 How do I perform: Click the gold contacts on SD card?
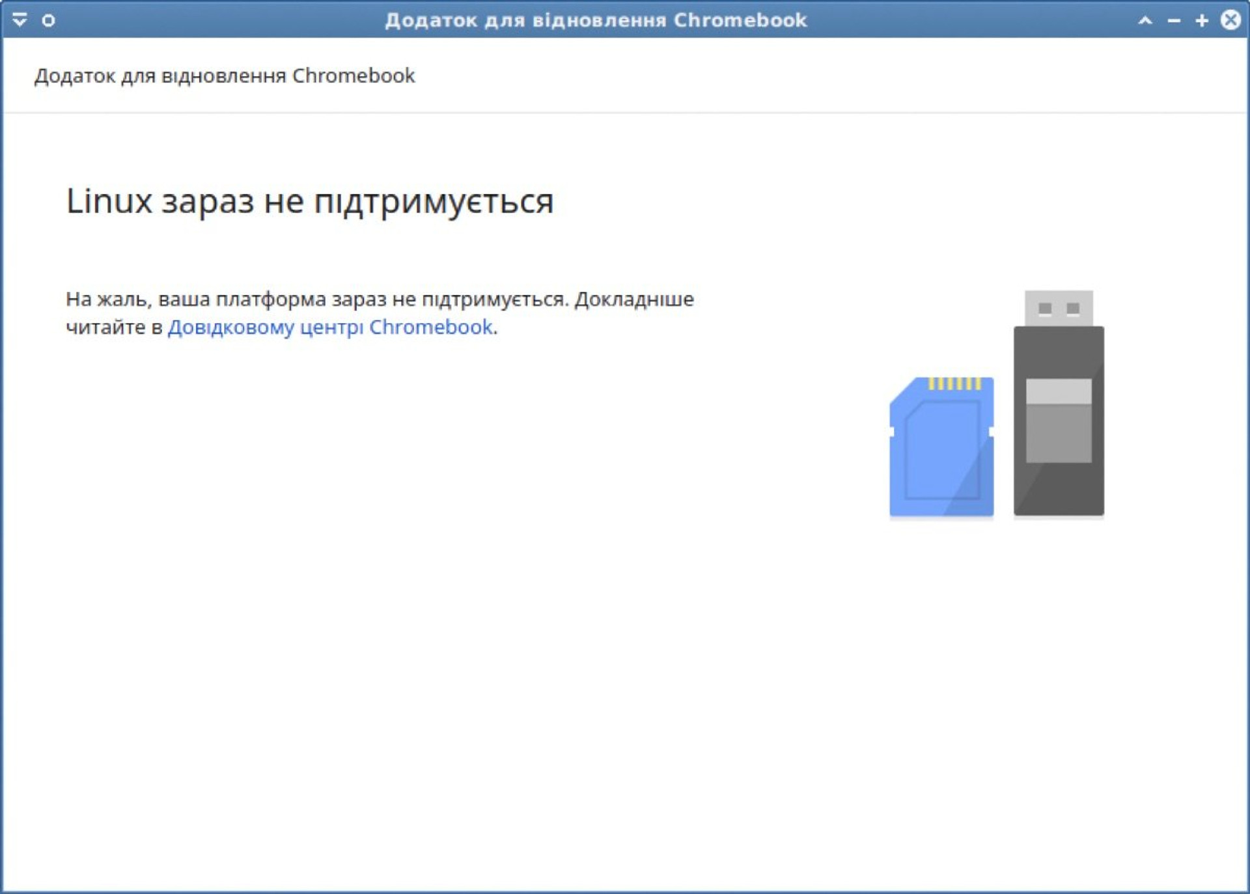[x=954, y=384]
